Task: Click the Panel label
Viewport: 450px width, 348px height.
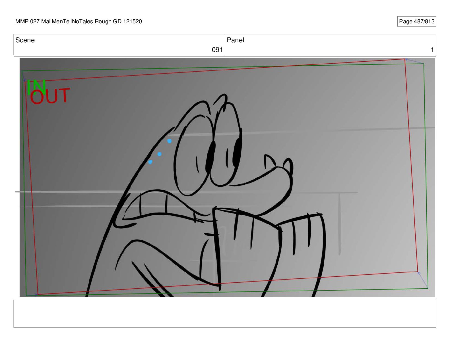Action: click(236, 40)
